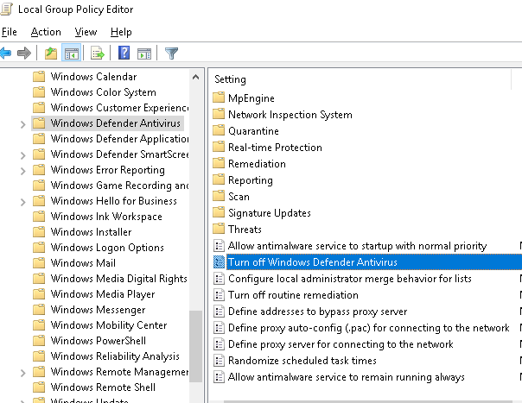
Task: Toggle Show/Hide Action Pane icon
Action: [x=144, y=54]
